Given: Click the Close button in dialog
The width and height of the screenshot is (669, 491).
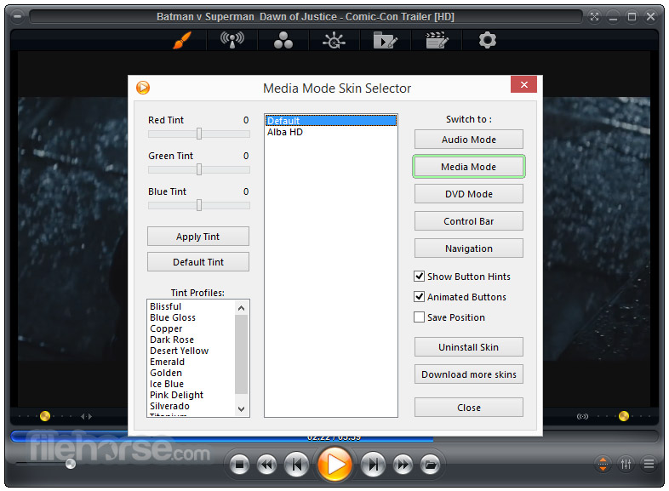Looking at the screenshot, I should point(468,408).
